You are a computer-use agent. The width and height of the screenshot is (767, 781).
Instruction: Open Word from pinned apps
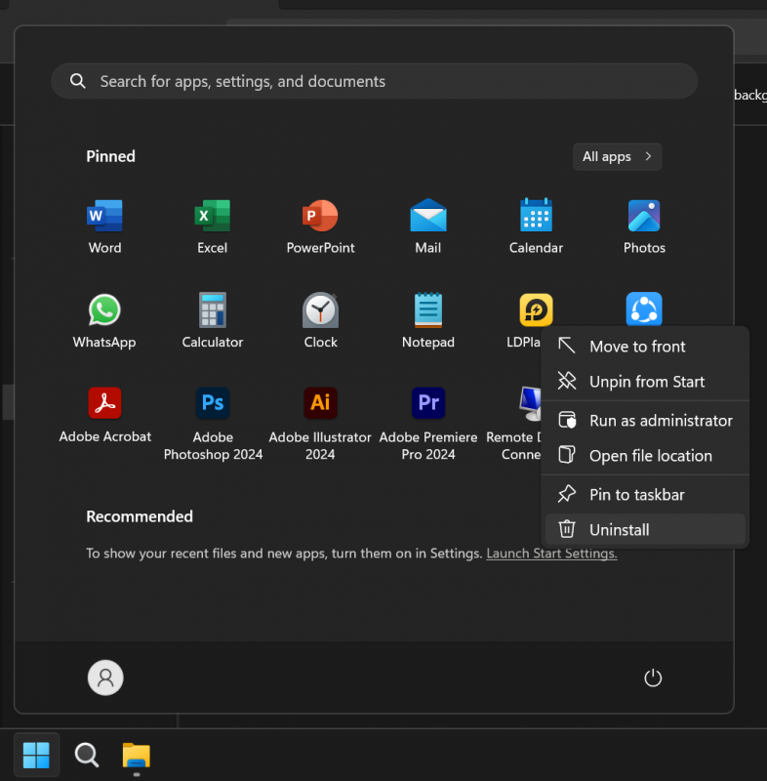[104, 226]
